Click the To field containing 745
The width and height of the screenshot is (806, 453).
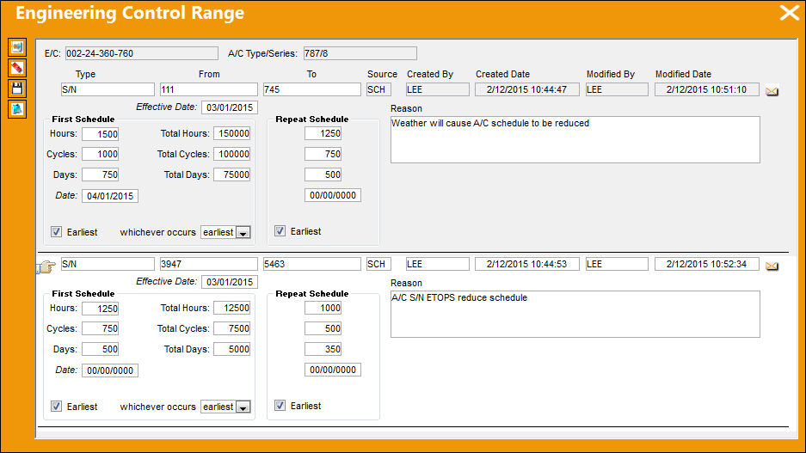click(x=312, y=89)
